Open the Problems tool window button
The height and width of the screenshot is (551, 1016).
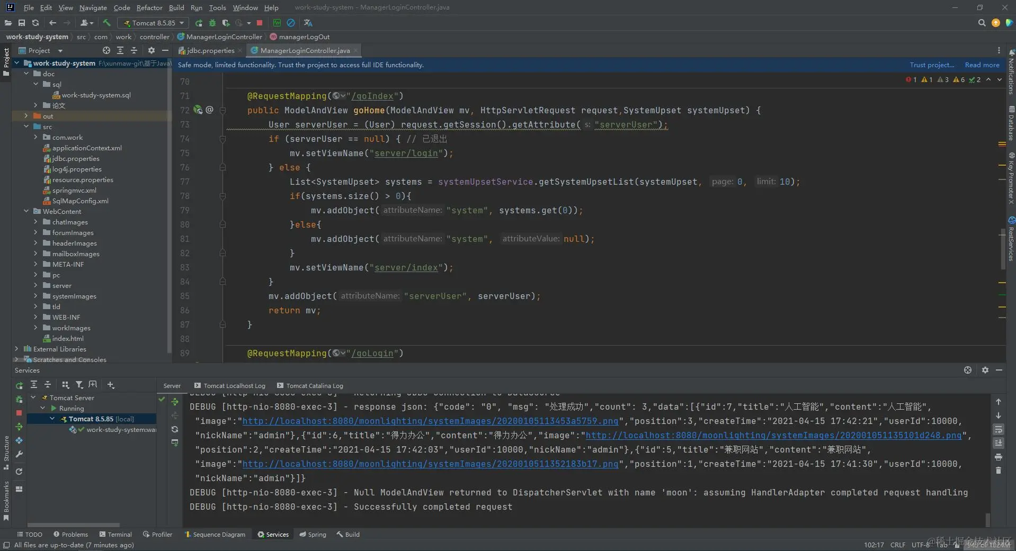[x=70, y=535]
